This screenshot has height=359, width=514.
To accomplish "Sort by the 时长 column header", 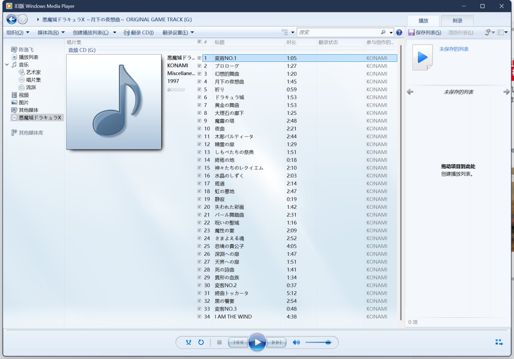I will (300, 42).
